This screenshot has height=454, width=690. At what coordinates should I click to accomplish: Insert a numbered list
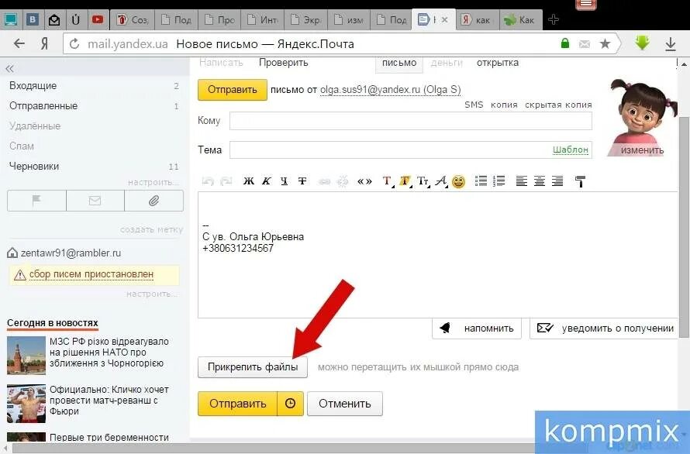pos(499,181)
